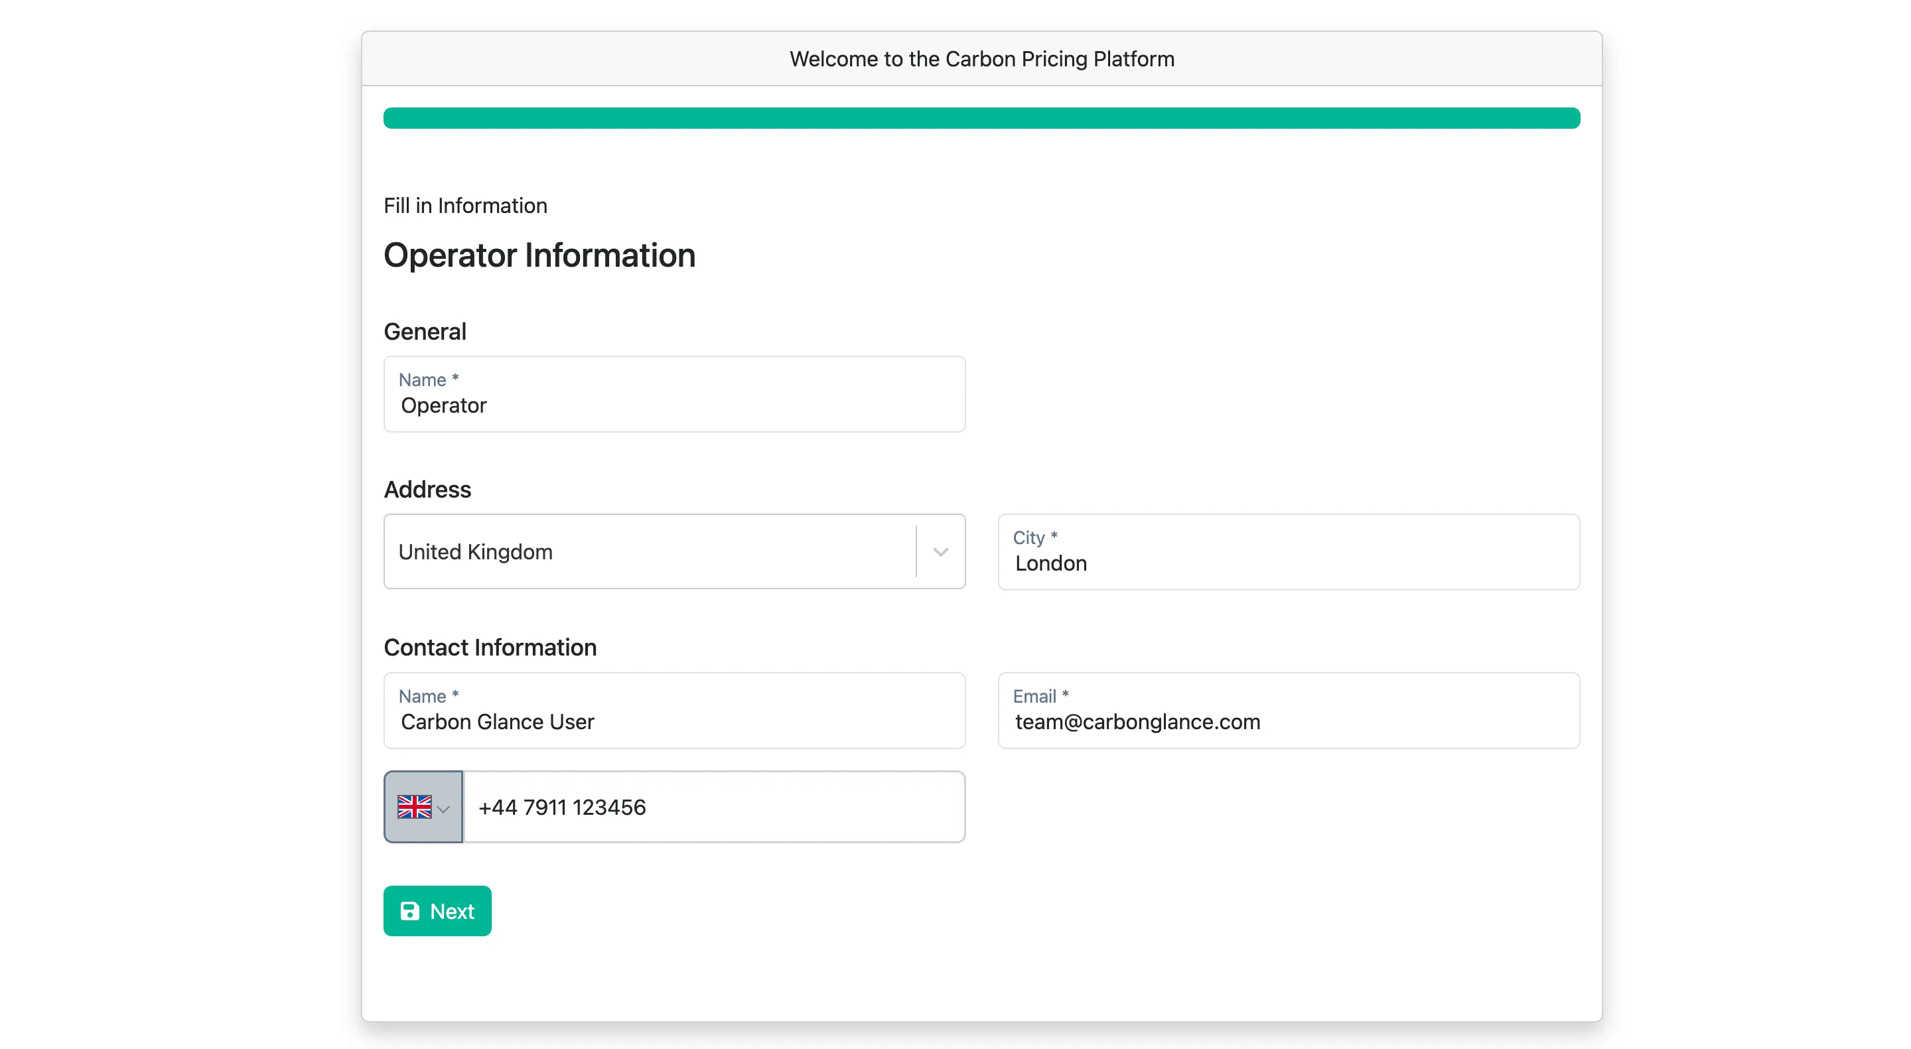Image resolution: width=1911 pixels, height=1049 pixels.
Task: Click the phone number field +44 7911 123456
Action: (714, 807)
